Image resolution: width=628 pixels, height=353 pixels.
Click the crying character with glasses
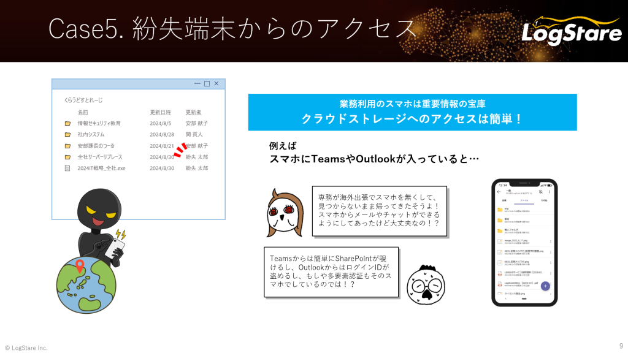pyautogui.click(x=426, y=284)
